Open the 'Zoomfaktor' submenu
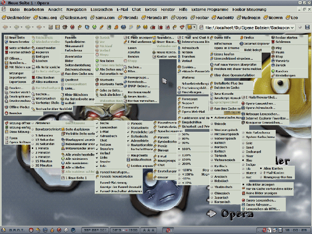 point(73,57)
